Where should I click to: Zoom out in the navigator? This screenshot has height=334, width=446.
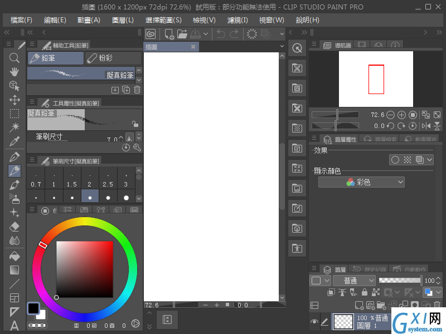click(x=391, y=115)
